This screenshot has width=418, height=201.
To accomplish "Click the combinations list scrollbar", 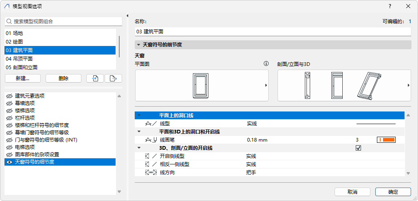I will (x=119, y=46).
